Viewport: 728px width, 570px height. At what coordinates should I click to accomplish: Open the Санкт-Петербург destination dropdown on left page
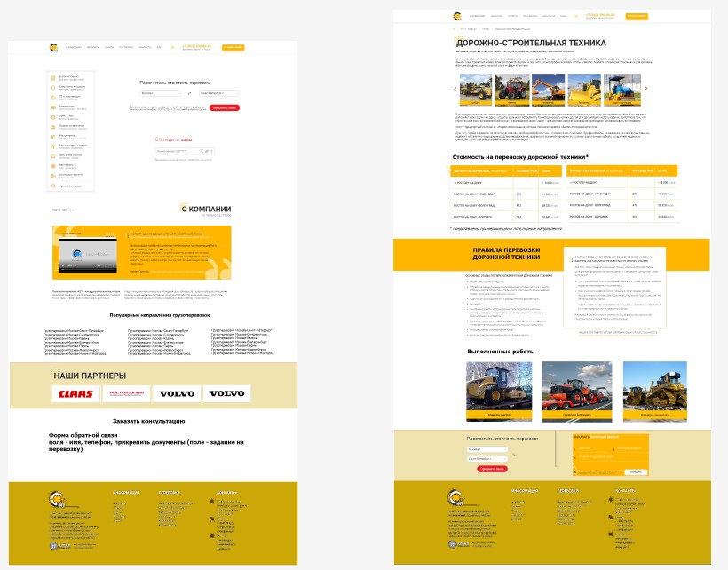tap(219, 92)
